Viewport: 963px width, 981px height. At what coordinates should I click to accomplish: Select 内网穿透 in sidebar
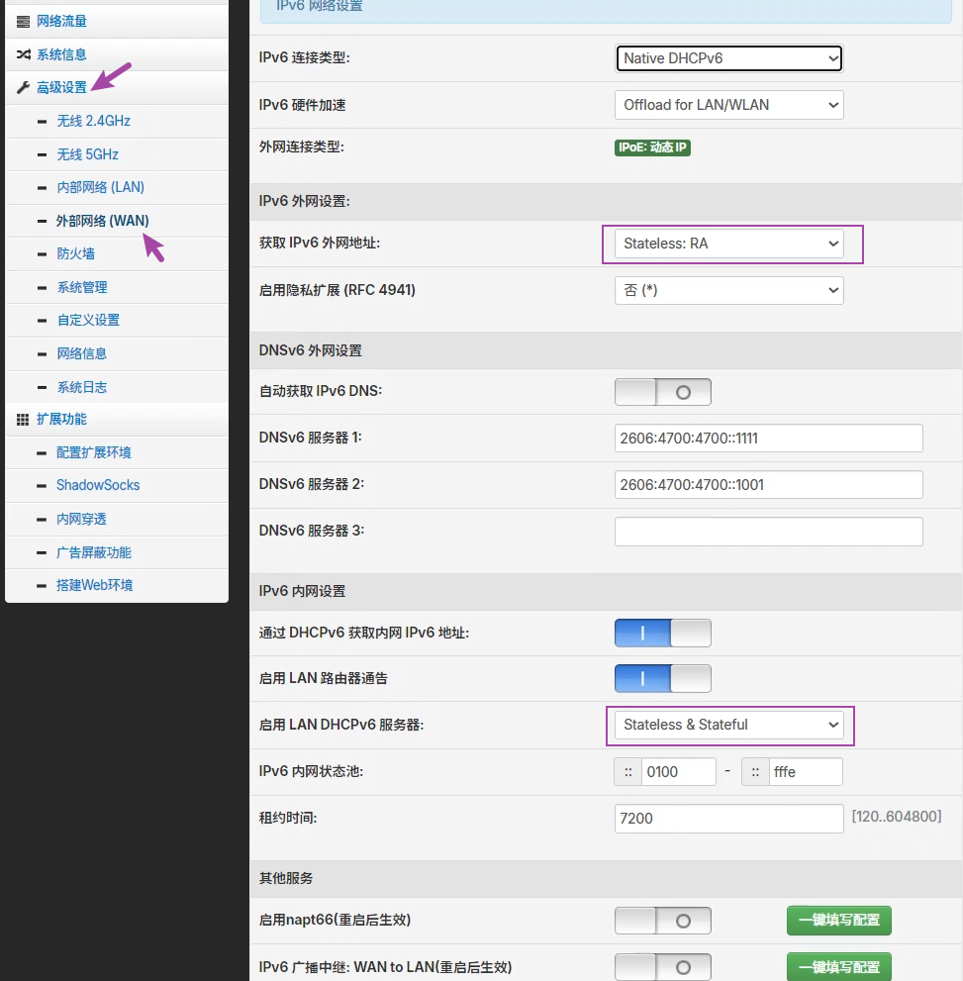[81, 520]
